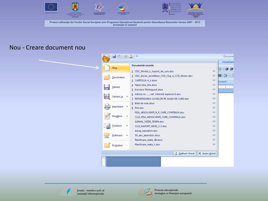Click the round Office button
The height and width of the screenshot is (201, 268).
tap(106, 58)
